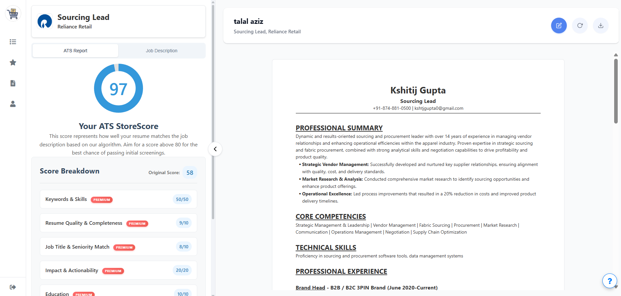This screenshot has width=621, height=296.
Task: Open Job Title & Seniority Match row
Action: tap(119, 247)
